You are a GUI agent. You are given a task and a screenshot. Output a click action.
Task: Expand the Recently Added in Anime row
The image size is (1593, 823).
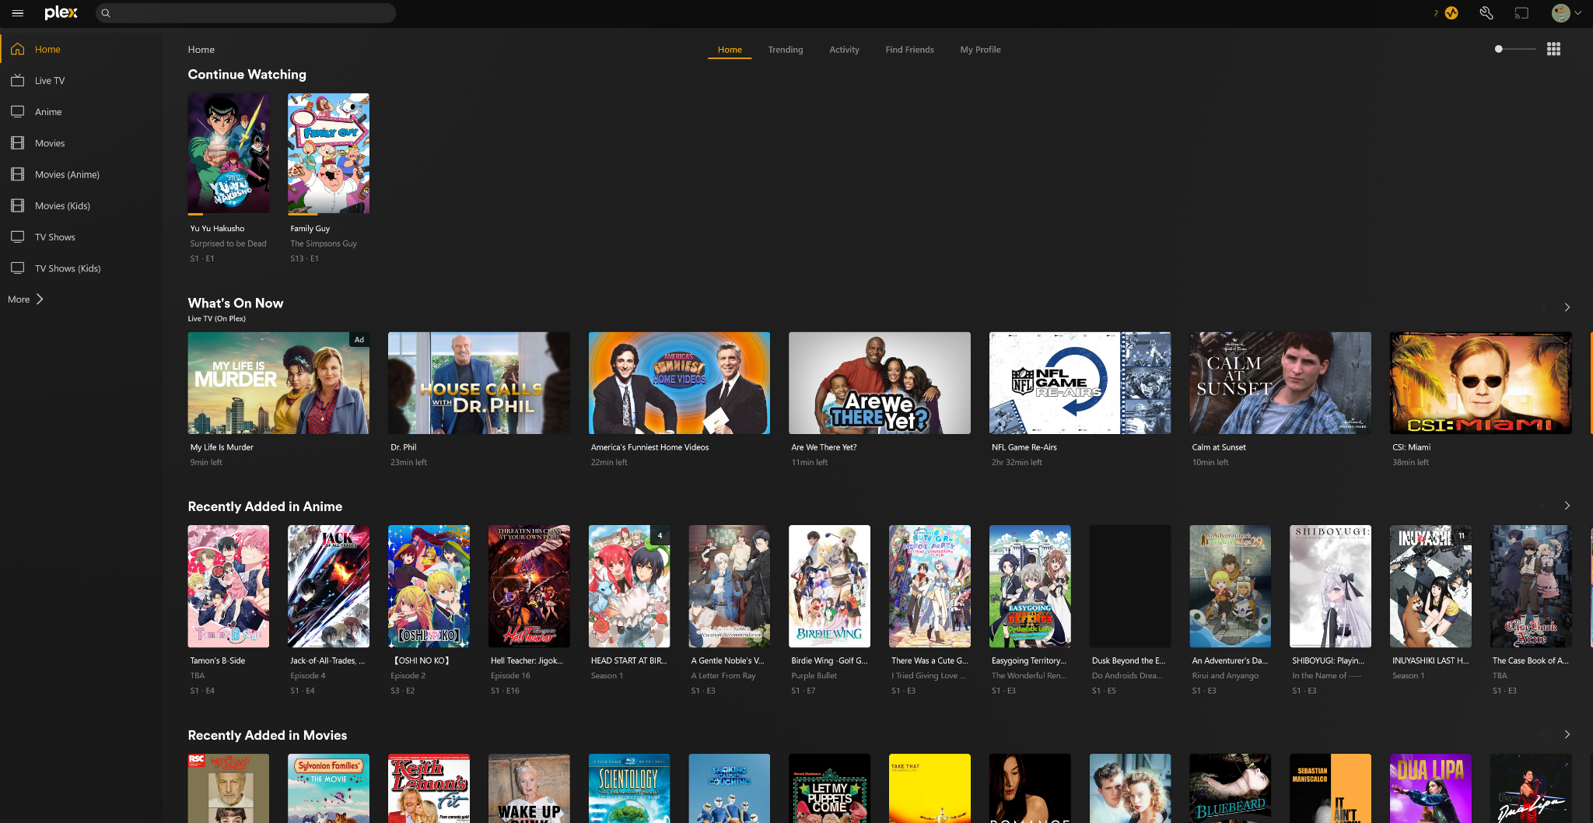pyautogui.click(x=1567, y=505)
